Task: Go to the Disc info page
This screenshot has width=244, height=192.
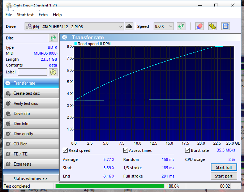Action: (x=31, y=124)
